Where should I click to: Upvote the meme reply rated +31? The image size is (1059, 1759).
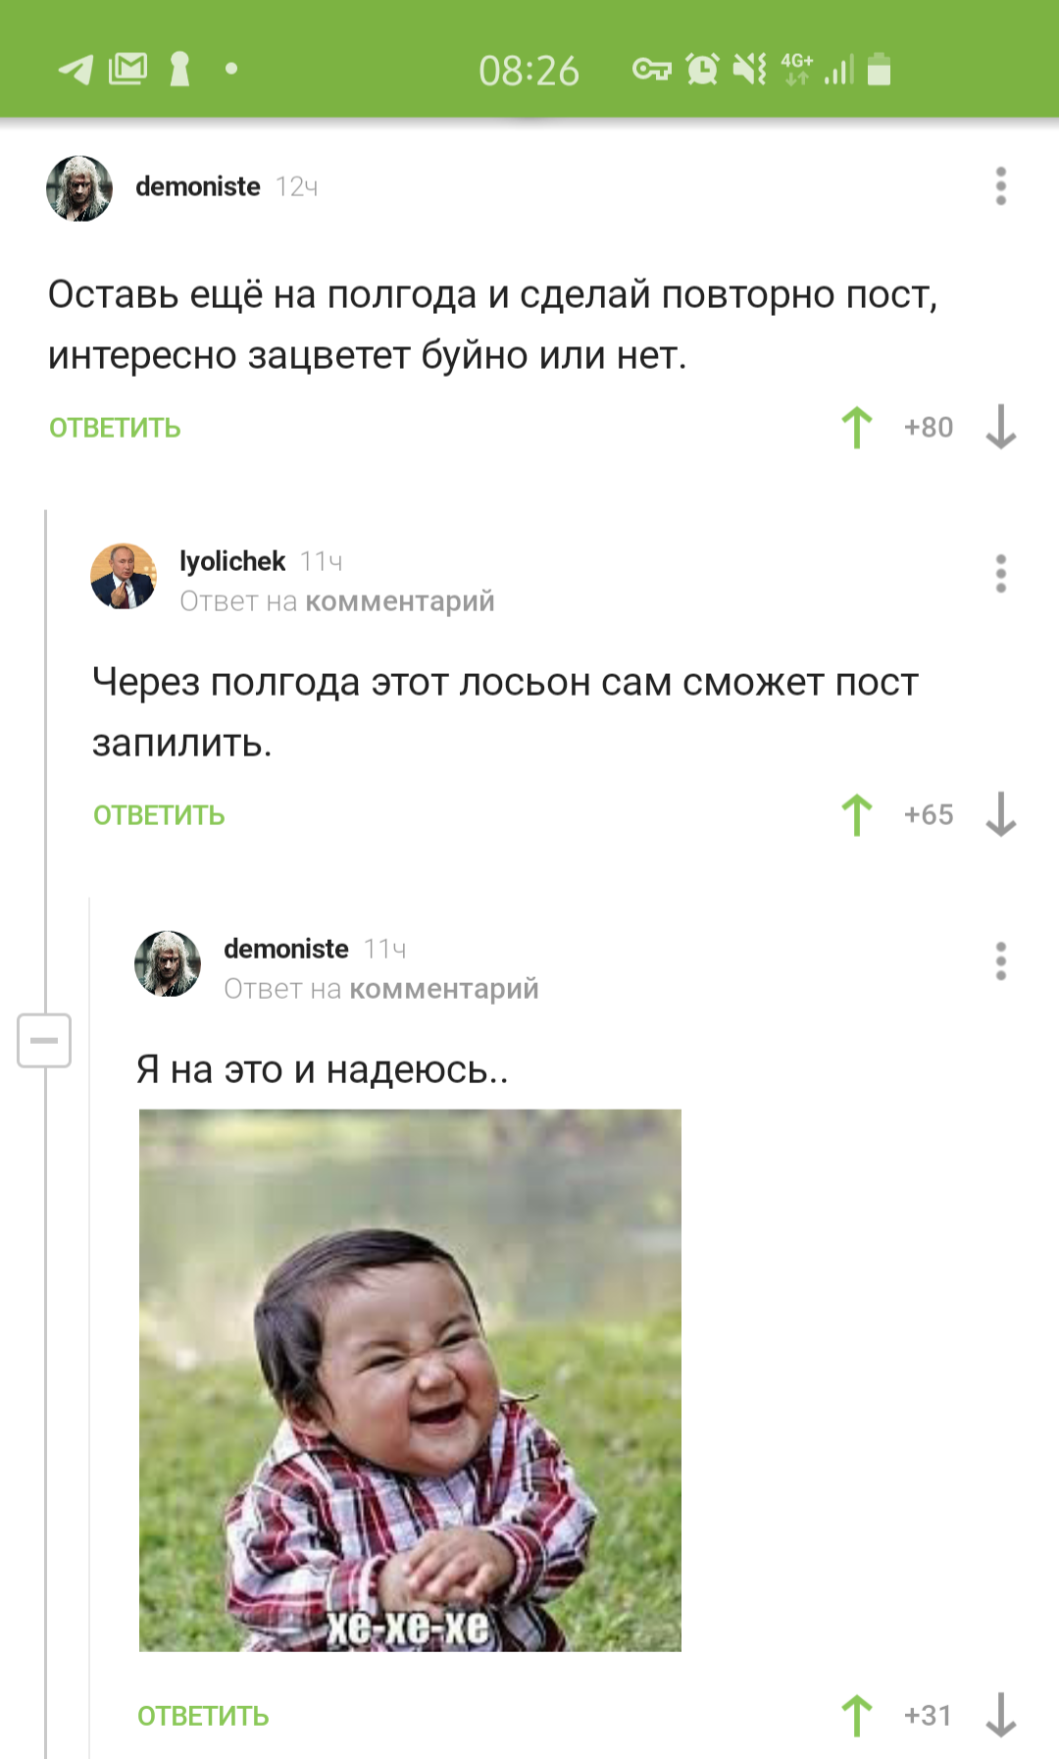(857, 1716)
